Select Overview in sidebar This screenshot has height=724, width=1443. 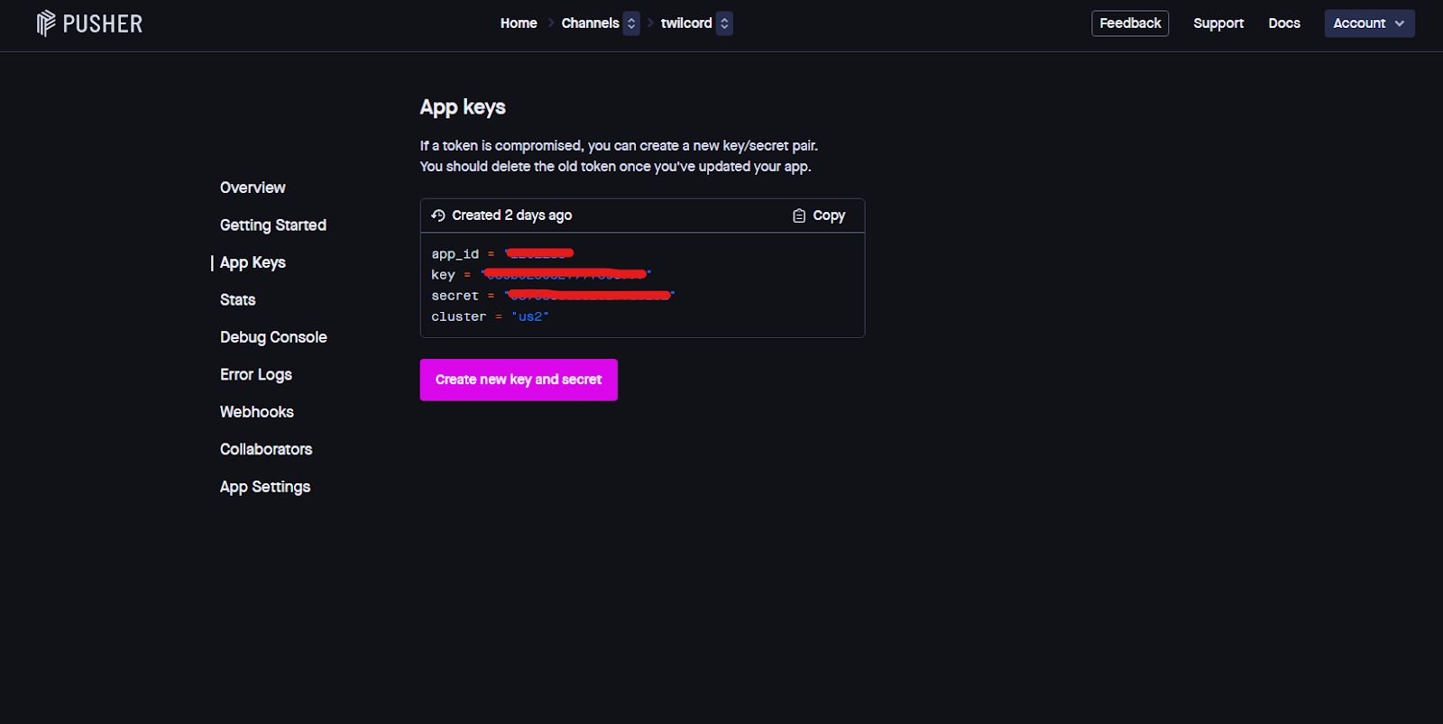point(253,188)
